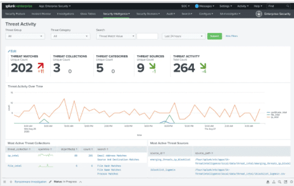Open the Threat Match Value dropdown
This screenshot has height=186, width=294.
click(116, 36)
